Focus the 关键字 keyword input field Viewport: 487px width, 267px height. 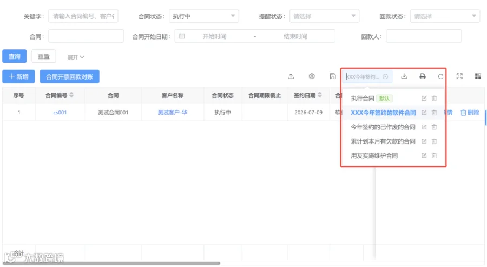83,16
